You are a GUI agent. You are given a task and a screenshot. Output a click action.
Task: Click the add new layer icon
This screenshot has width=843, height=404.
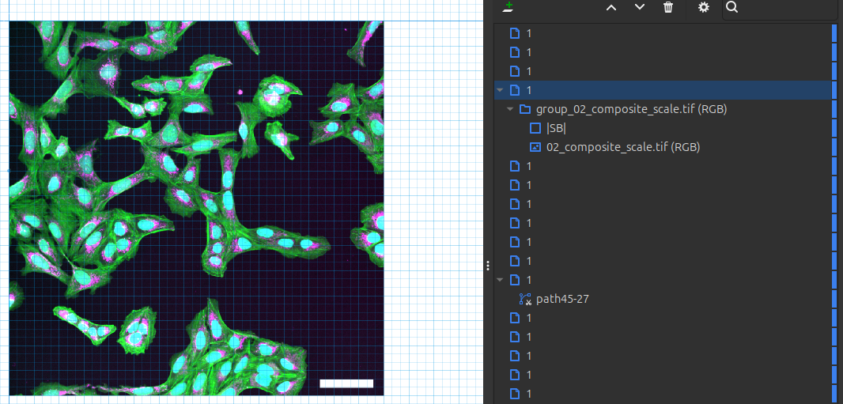(x=508, y=7)
